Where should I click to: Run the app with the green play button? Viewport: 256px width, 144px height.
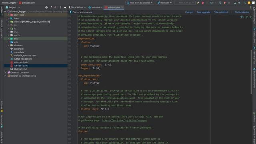198,3
